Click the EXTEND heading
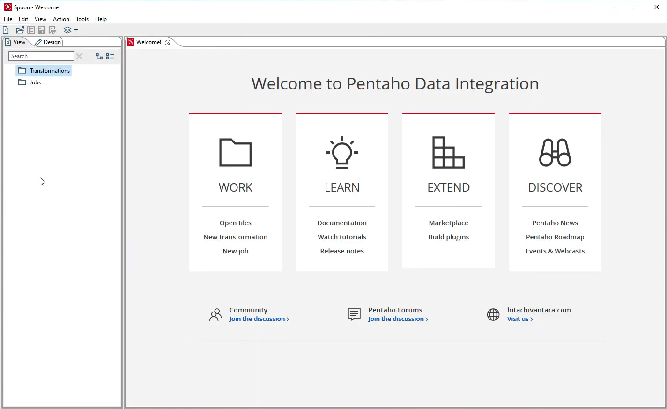 pos(449,187)
